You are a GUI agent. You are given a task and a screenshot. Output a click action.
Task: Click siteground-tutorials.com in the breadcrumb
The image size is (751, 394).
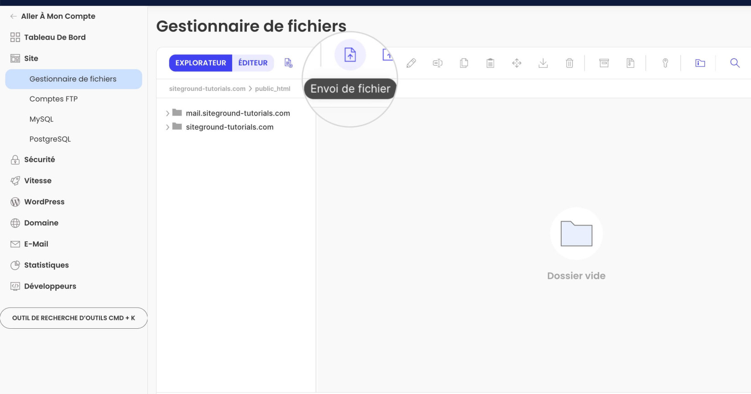coord(207,89)
